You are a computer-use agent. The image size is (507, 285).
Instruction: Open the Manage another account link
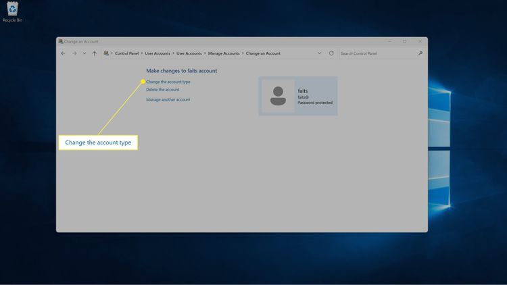pyautogui.click(x=168, y=100)
